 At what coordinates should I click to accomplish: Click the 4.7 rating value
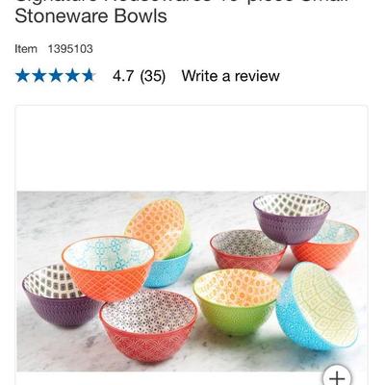point(123,76)
